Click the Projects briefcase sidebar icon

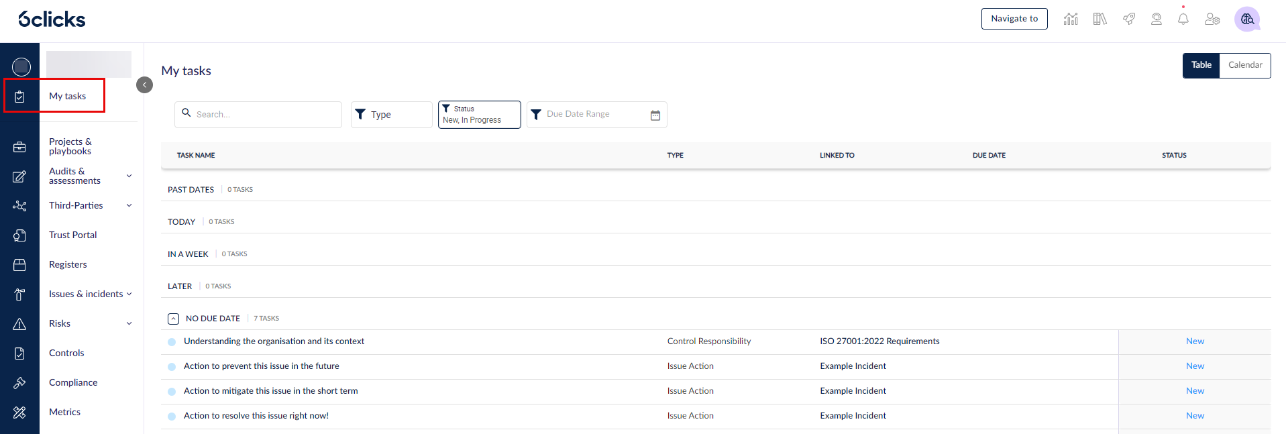(x=19, y=147)
